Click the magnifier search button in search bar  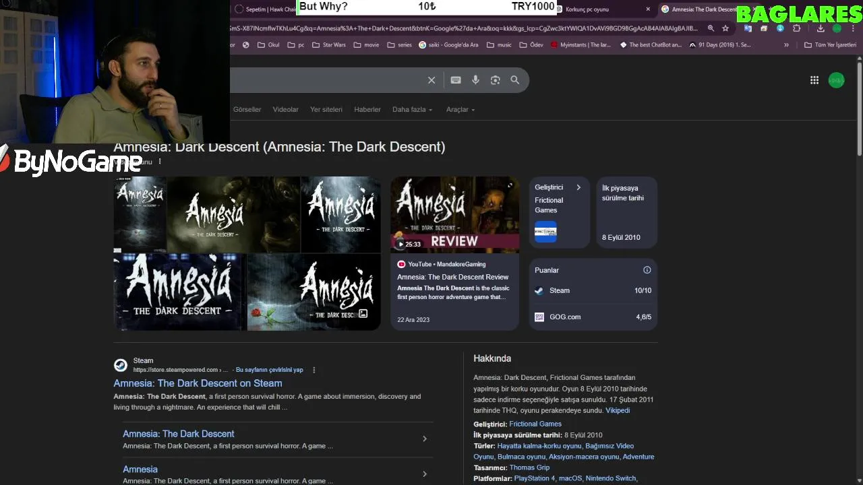click(x=514, y=80)
